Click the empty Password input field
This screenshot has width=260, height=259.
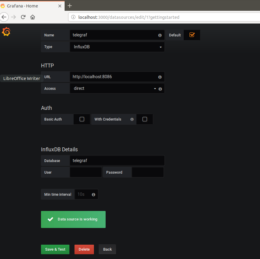pyautogui.click(x=148, y=172)
